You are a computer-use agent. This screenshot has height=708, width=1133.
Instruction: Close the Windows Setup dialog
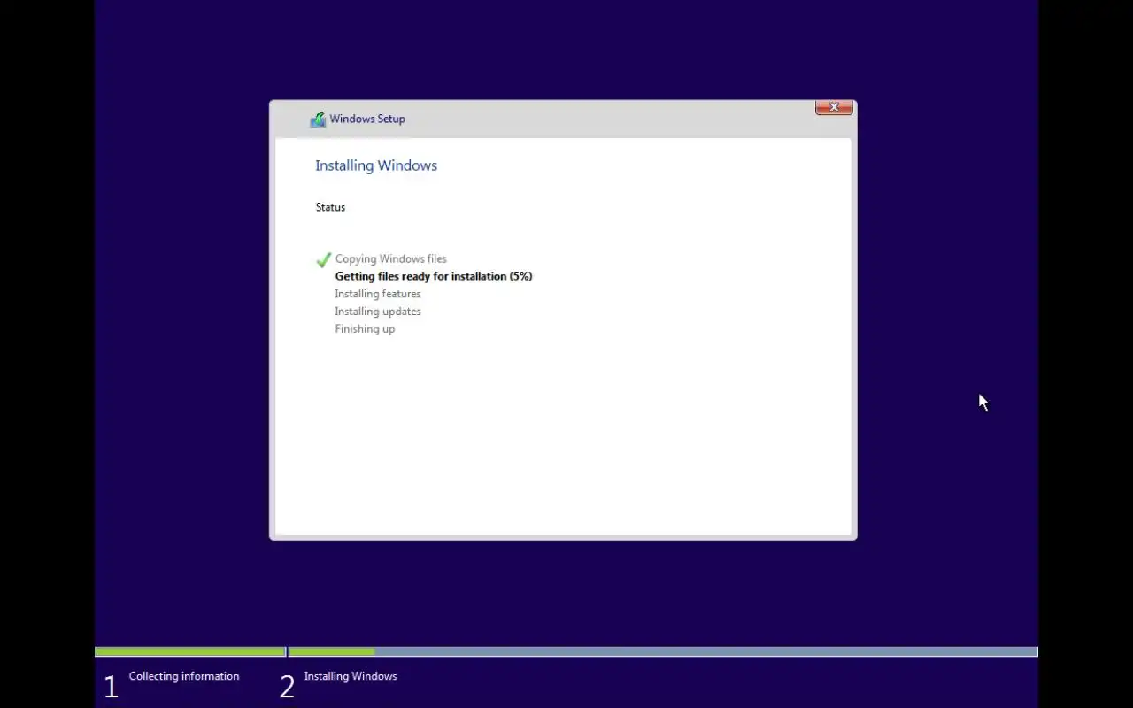834,107
